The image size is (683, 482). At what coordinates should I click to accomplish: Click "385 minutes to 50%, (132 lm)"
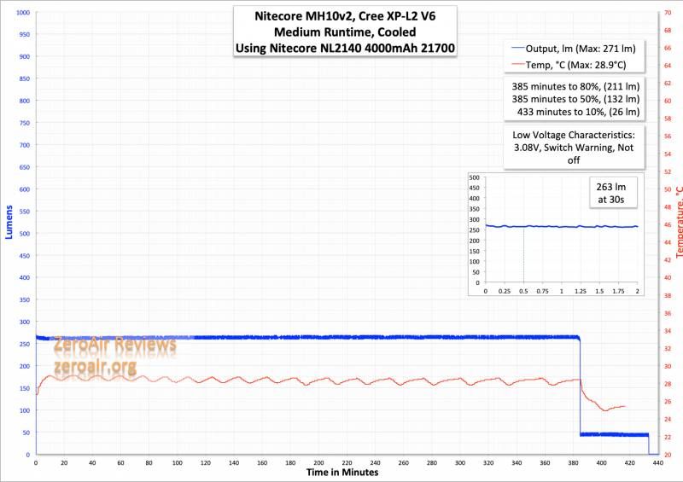[x=575, y=99]
